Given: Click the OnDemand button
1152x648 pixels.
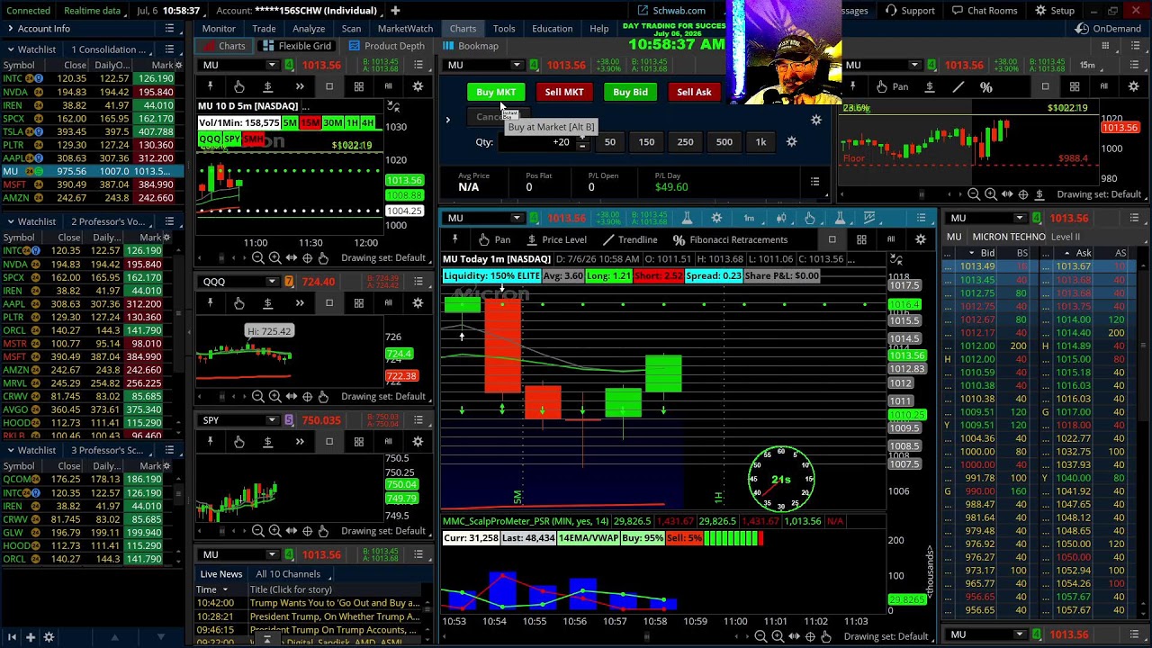Looking at the screenshot, I should click(x=1108, y=28).
